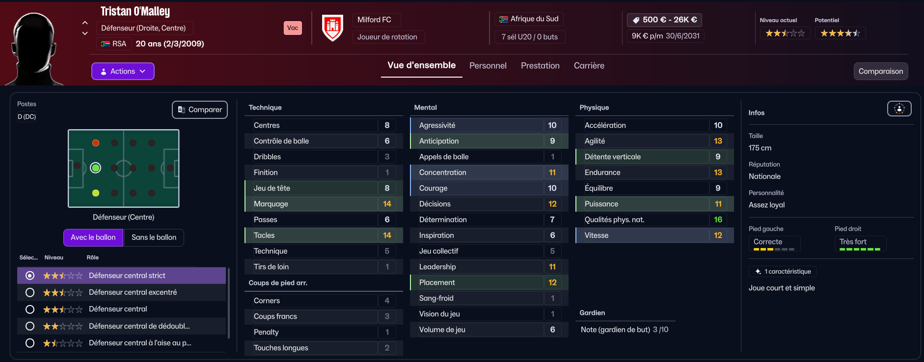Click the sparkle icon beside 1 caractéristique
The image size is (924, 362).
coord(758,271)
